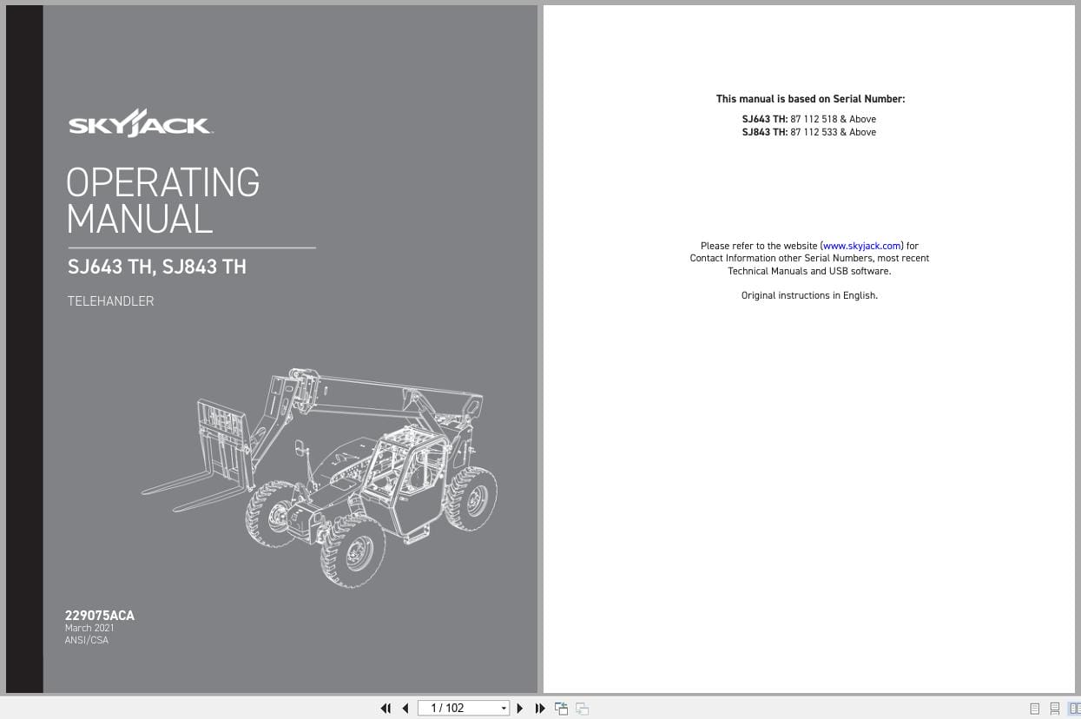Advance to the next page
Viewport: 1081px width, 719px height.
(x=519, y=708)
